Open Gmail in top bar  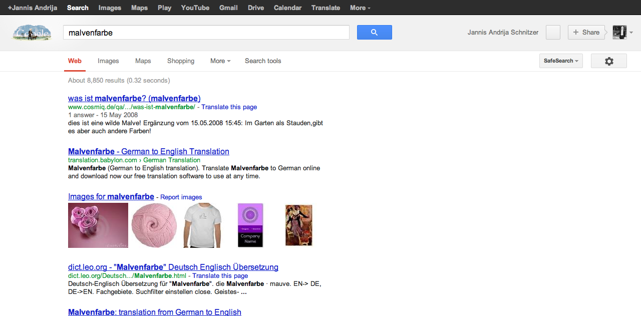pyautogui.click(x=228, y=8)
